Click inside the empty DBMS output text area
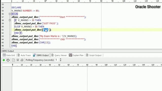This screenshot has width=162, height=91. (x=87, y=79)
